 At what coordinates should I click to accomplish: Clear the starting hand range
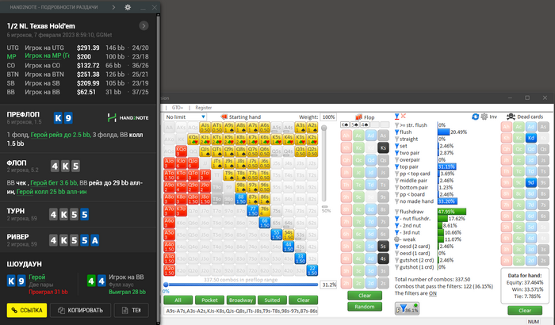click(x=303, y=300)
